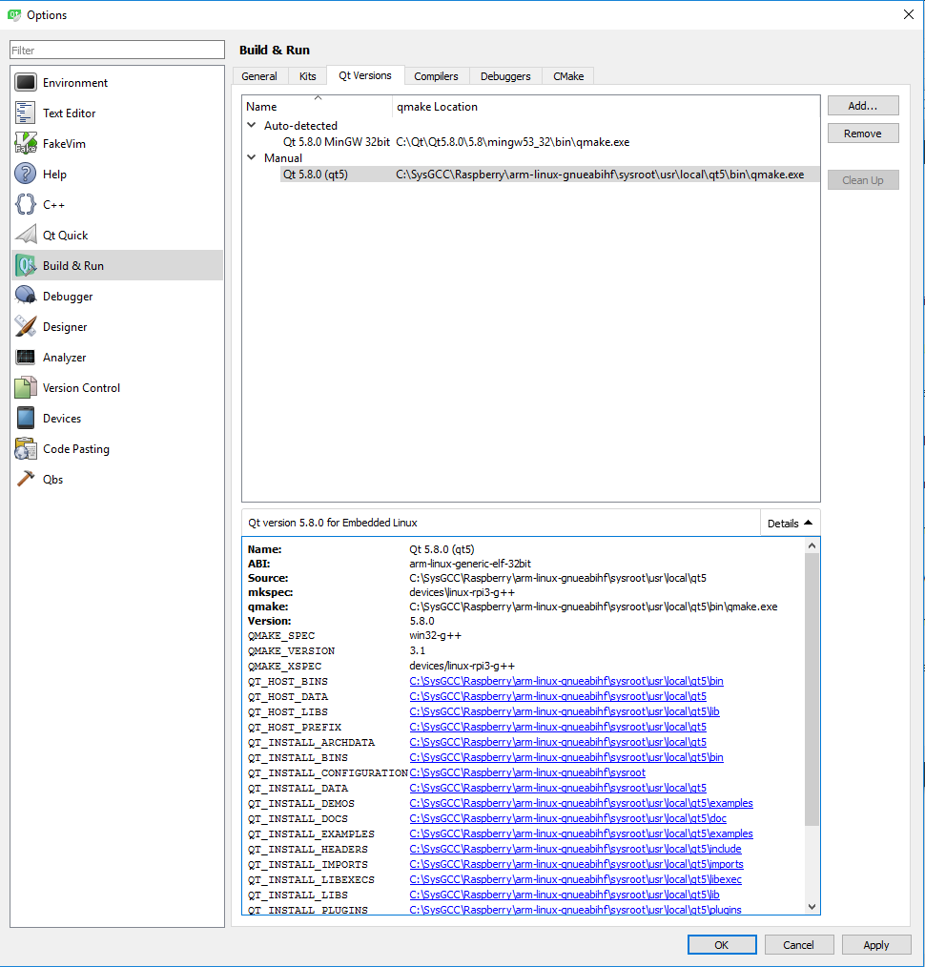Click the details scrollbar down arrow

812,907
